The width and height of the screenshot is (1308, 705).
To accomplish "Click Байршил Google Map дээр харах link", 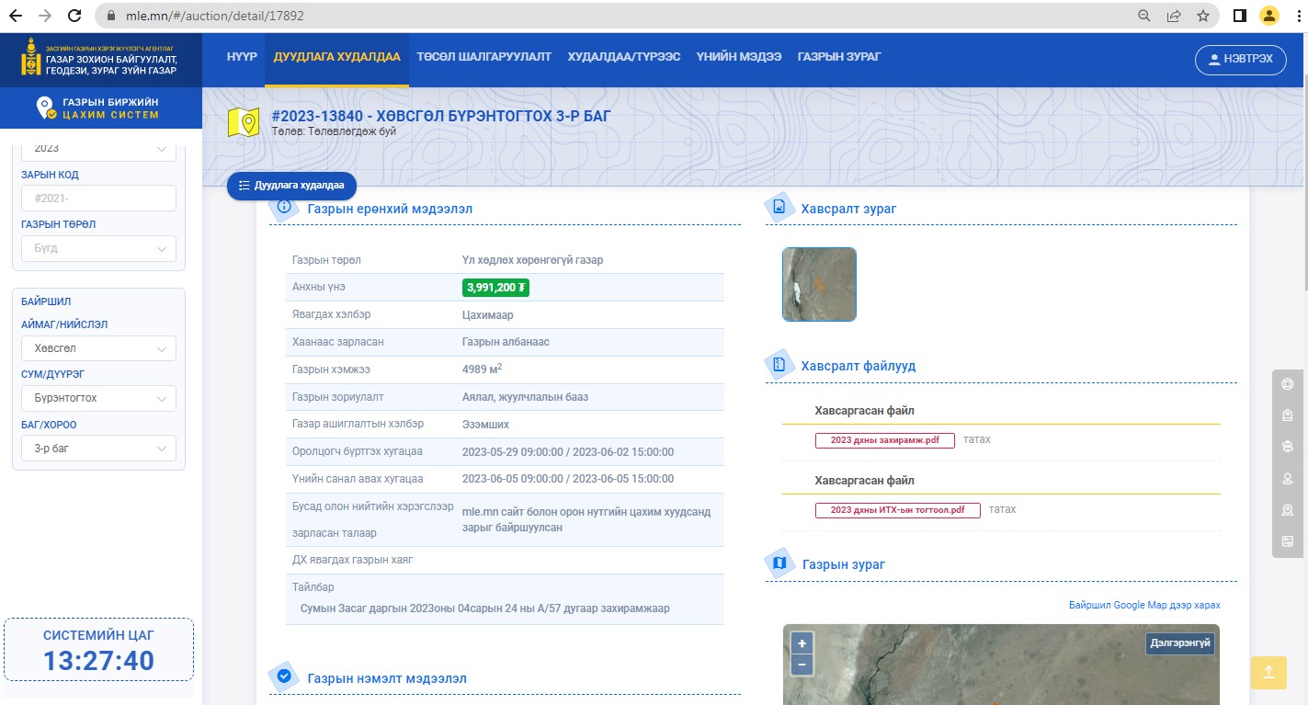I will [x=1144, y=605].
